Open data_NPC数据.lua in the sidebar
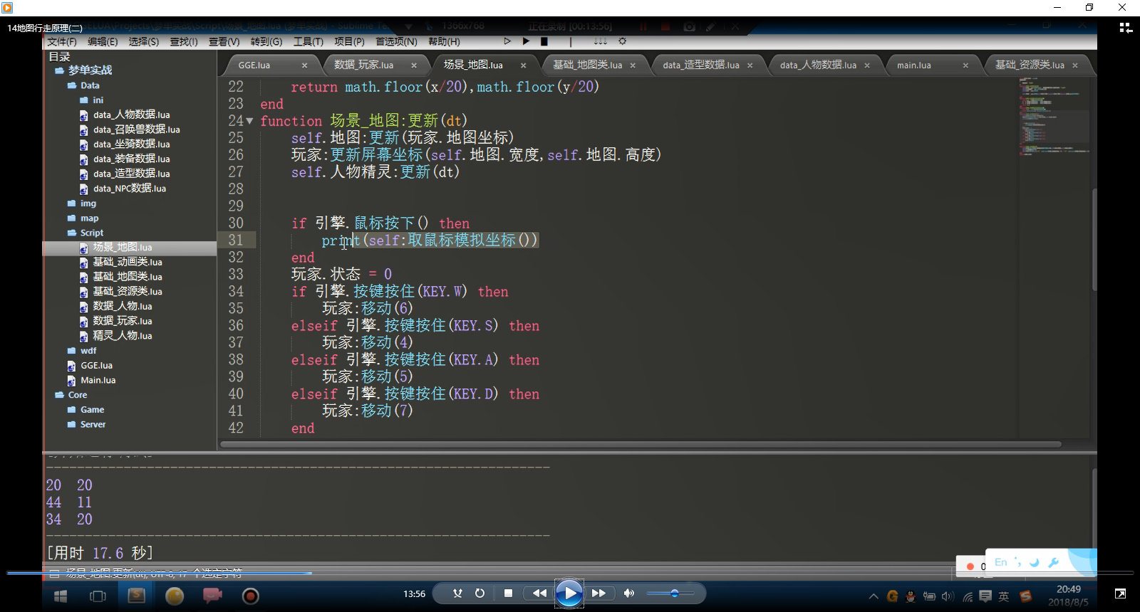The height and width of the screenshot is (612, 1140). pyautogui.click(x=129, y=189)
